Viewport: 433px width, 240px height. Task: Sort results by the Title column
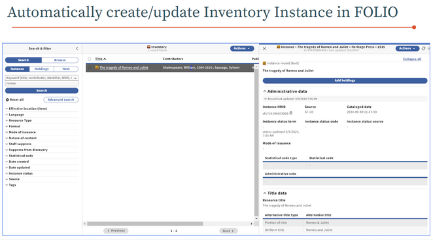coord(101,59)
